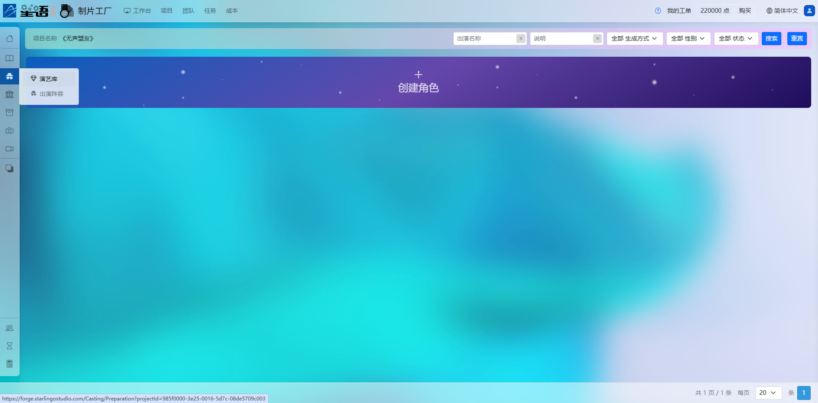This screenshot has width=818, height=403.
Task: Click the home icon in the sidebar
Action: coord(9,39)
